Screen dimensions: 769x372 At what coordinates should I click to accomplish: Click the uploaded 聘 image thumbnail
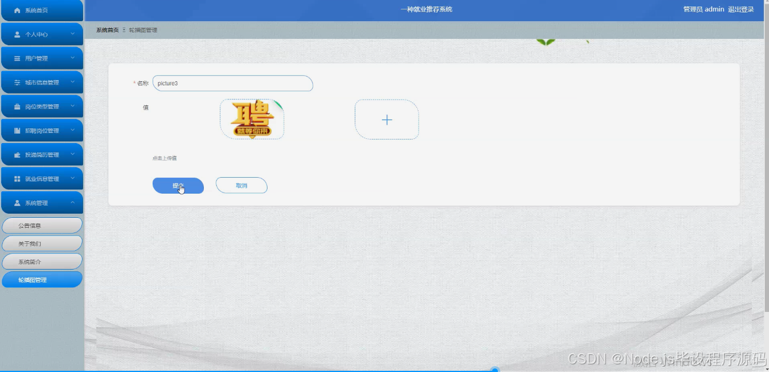[x=252, y=119]
